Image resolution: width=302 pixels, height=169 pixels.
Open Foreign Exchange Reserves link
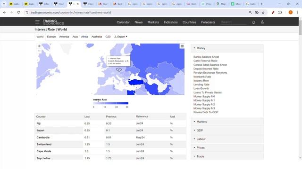pos(210,73)
